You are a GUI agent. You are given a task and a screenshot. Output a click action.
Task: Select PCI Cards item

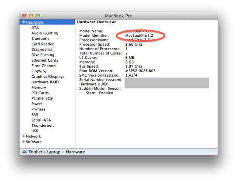click(40, 93)
